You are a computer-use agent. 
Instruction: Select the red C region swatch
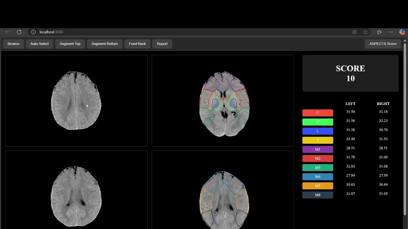[x=318, y=113]
